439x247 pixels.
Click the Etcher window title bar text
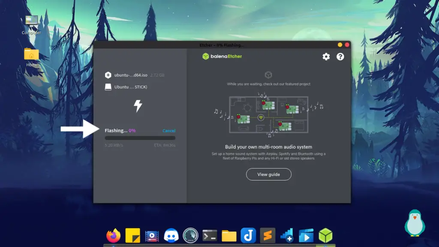[222, 45]
